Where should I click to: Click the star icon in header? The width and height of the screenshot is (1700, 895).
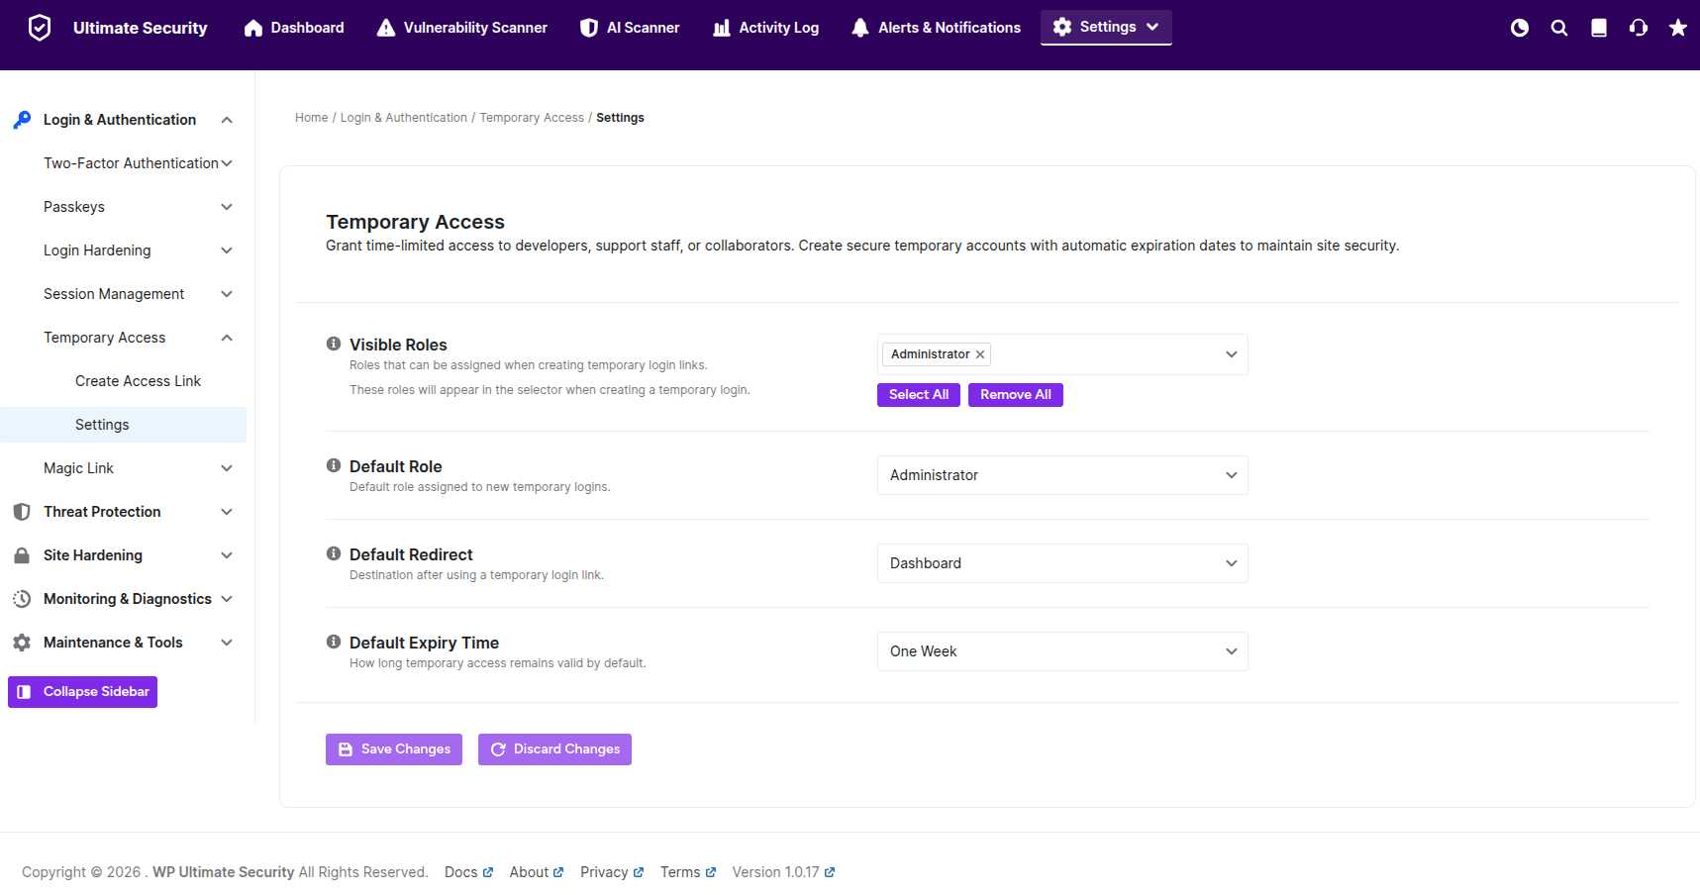coord(1678,28)
